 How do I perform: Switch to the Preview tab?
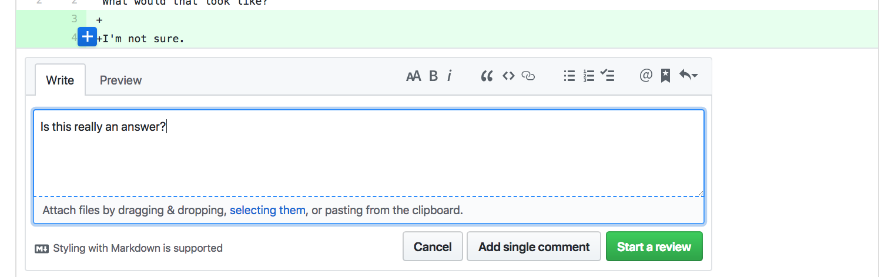[x=120, y=80]
